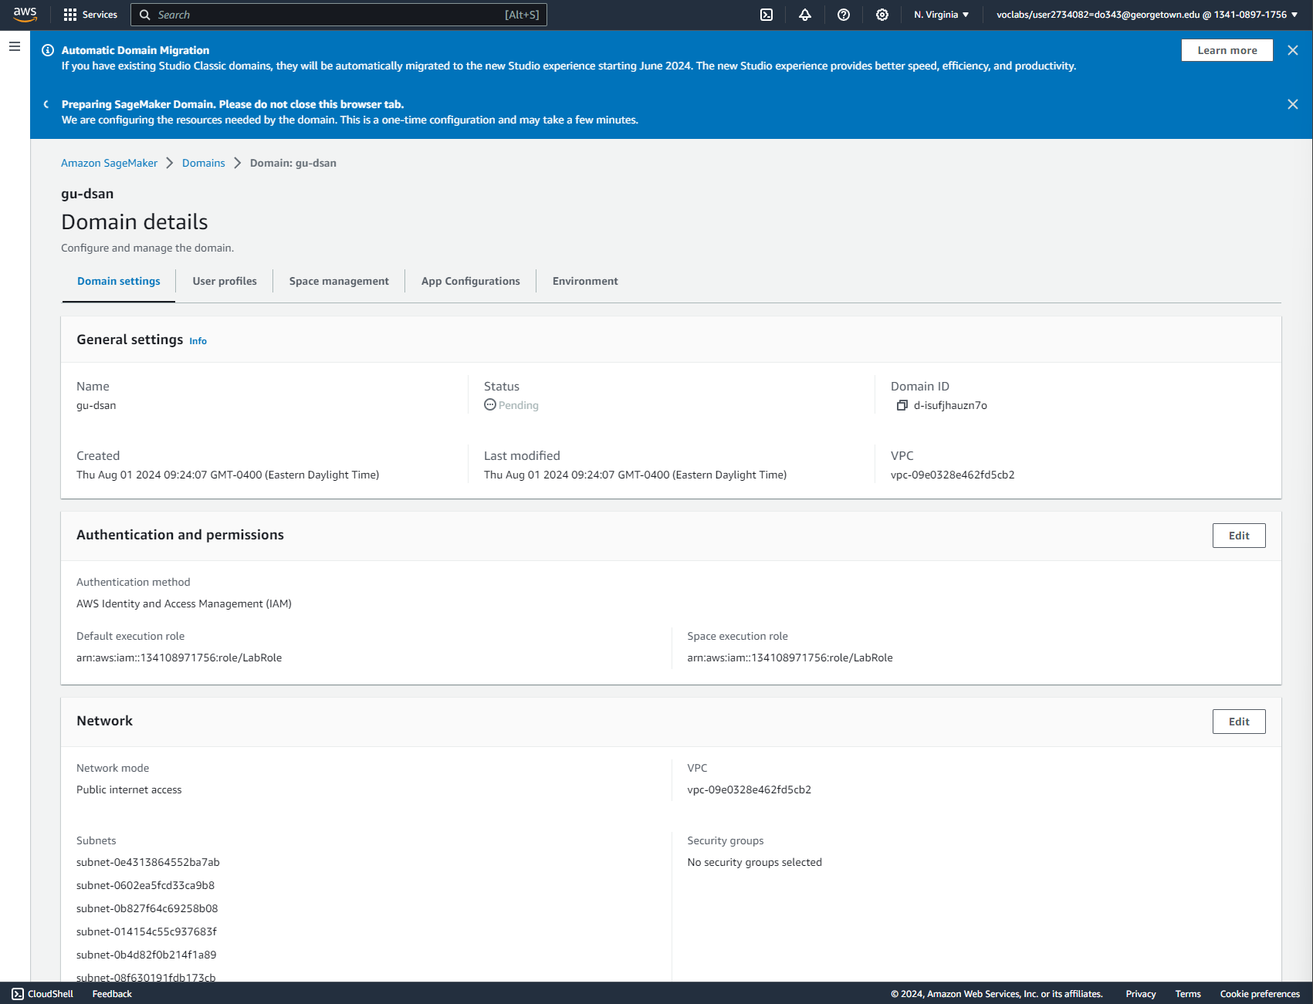The image size is (1313, 1004).
Task: Open the Feedback link in the footer
Action: tap(112, 994)
